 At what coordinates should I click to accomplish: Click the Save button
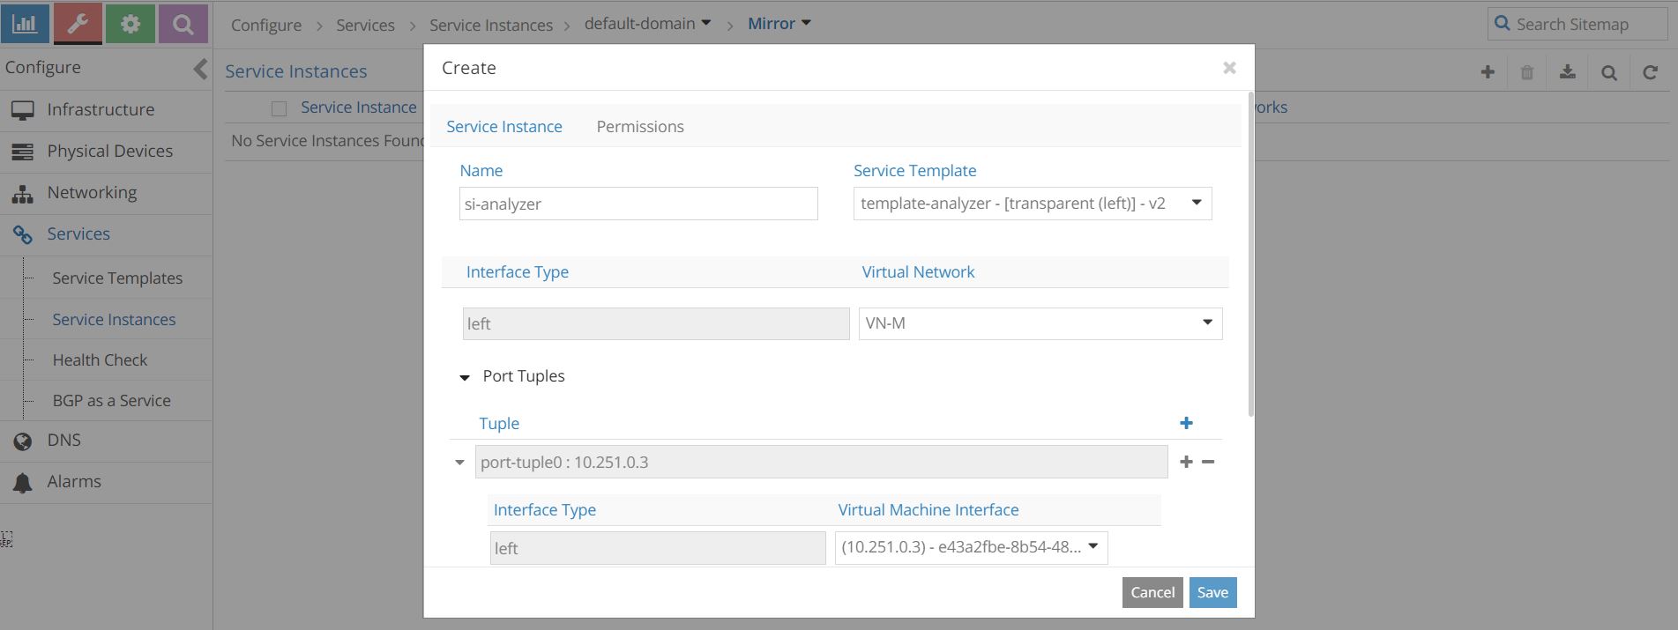pos(1212,592)
